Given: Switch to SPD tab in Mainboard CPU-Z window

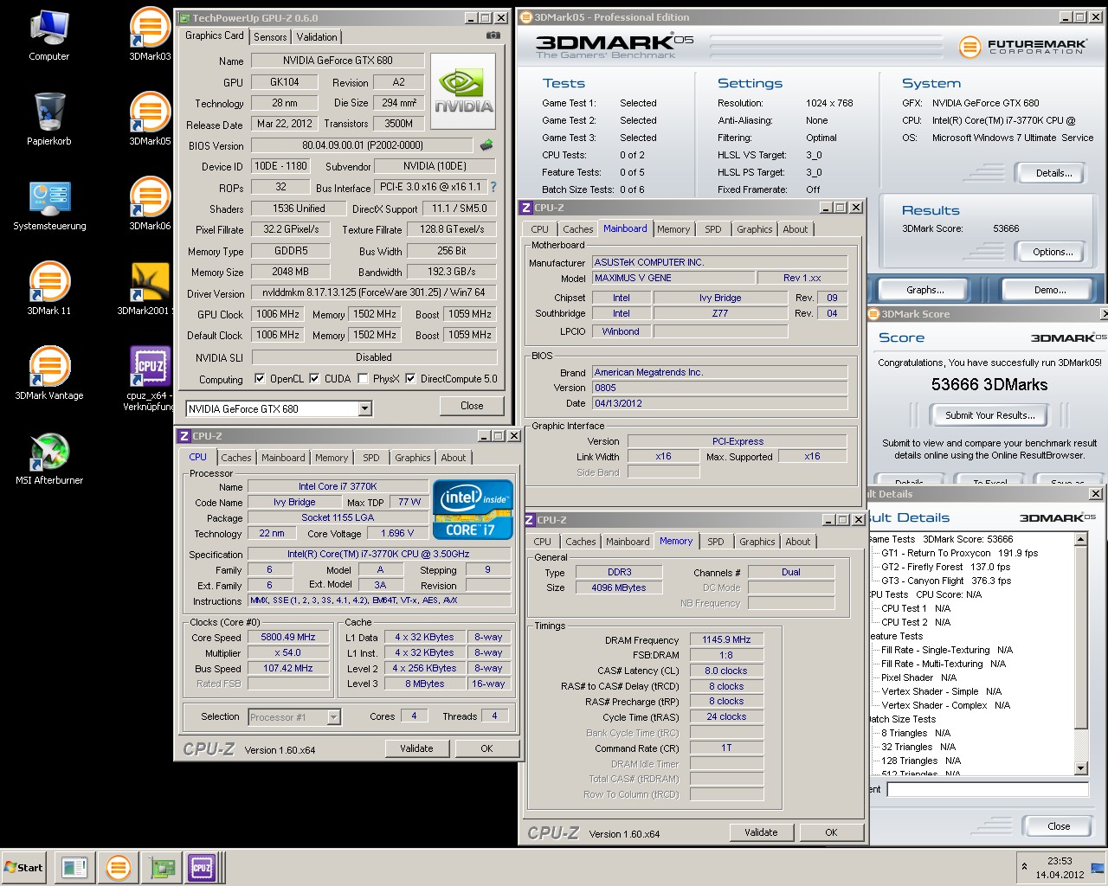Looking at the screenshot, I should point(712,229).
